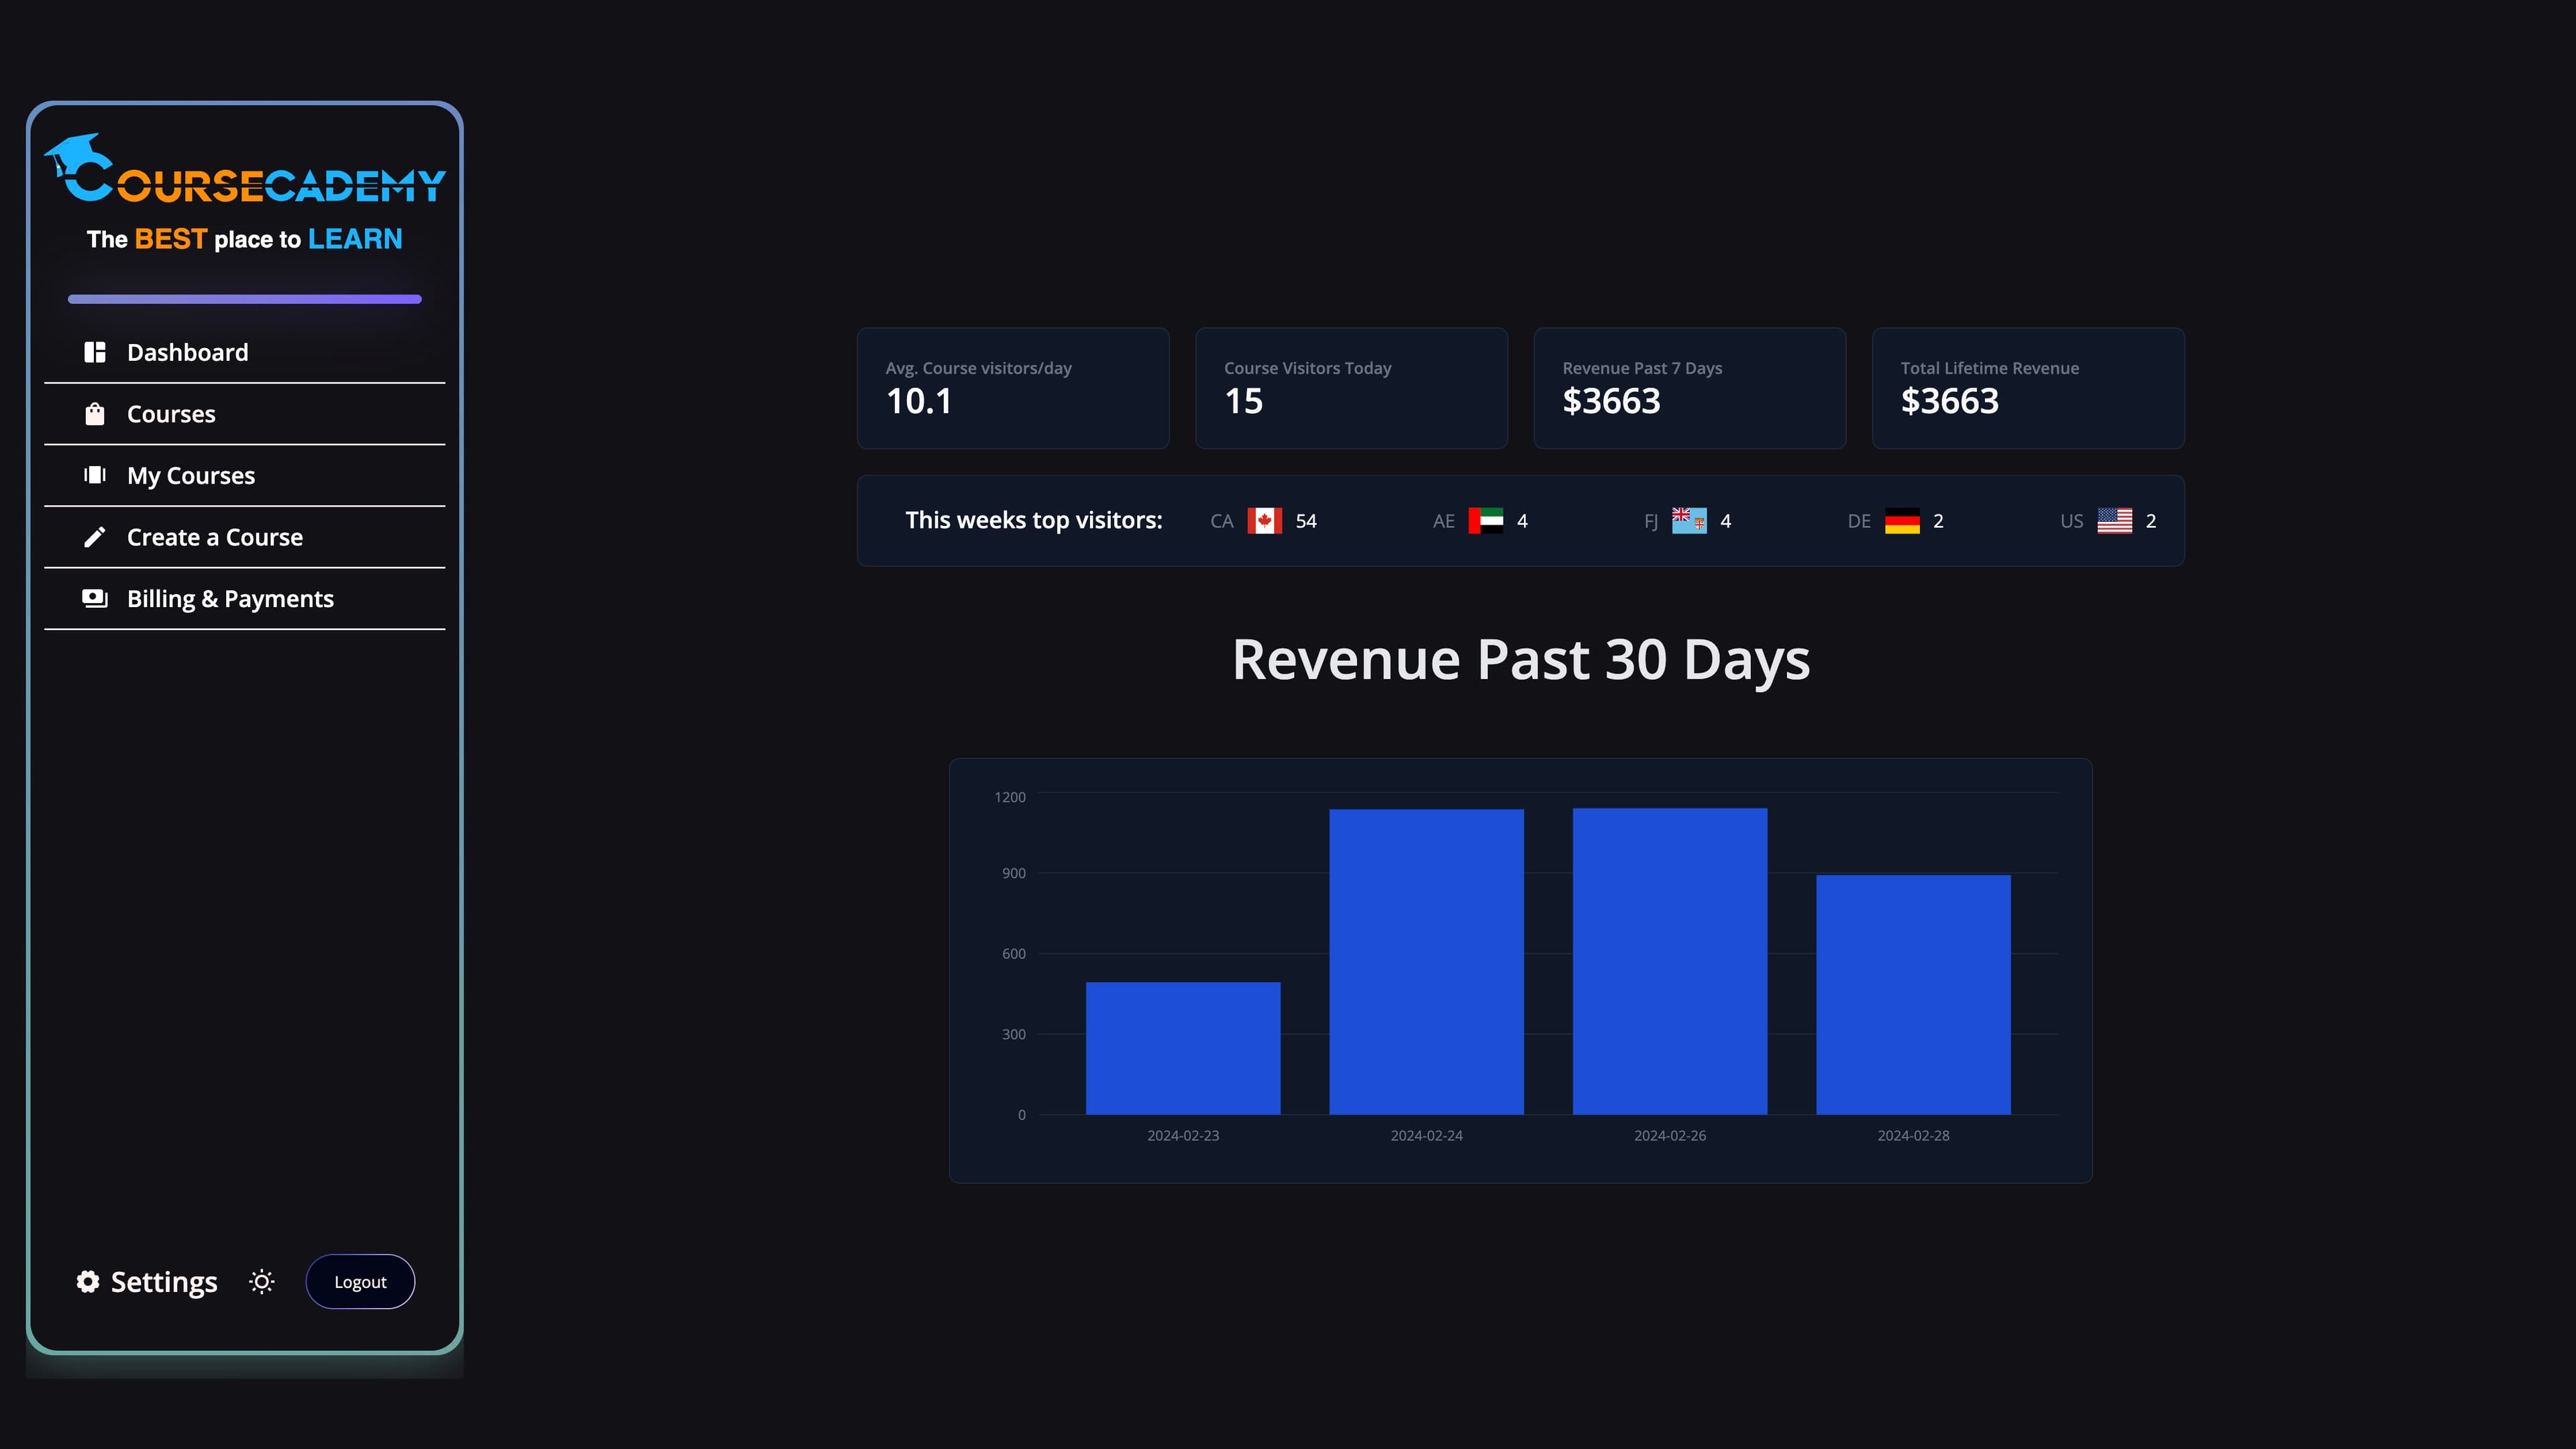
Task: Open Create a Course
Action: tap(215, 537)
